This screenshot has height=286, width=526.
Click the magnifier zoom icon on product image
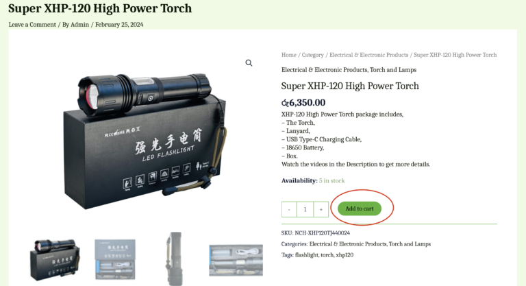249,63
